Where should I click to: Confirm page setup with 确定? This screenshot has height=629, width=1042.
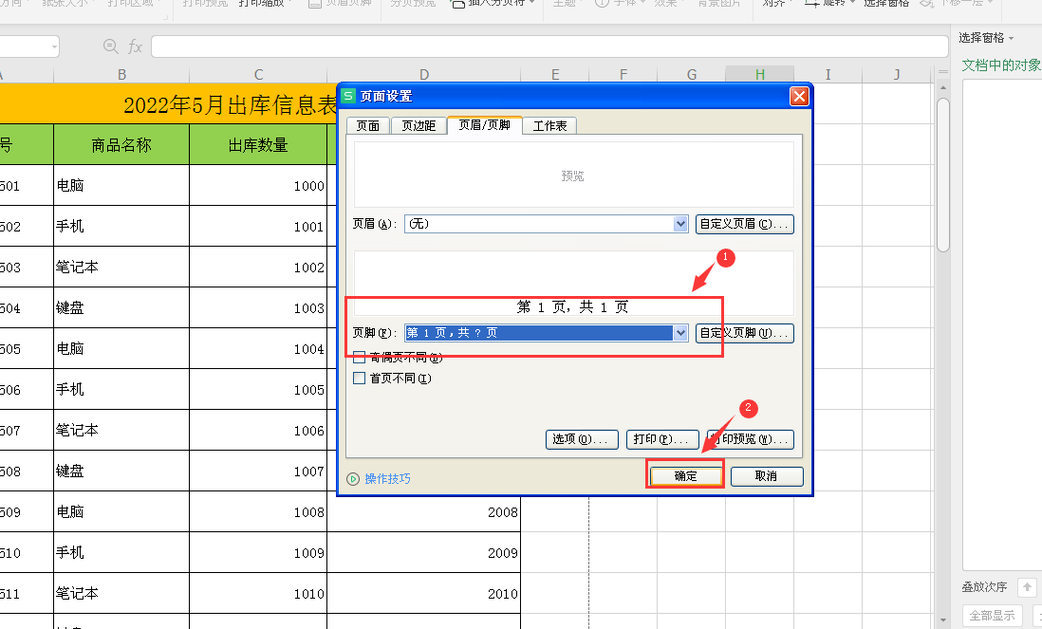click(x=686, y=476)
